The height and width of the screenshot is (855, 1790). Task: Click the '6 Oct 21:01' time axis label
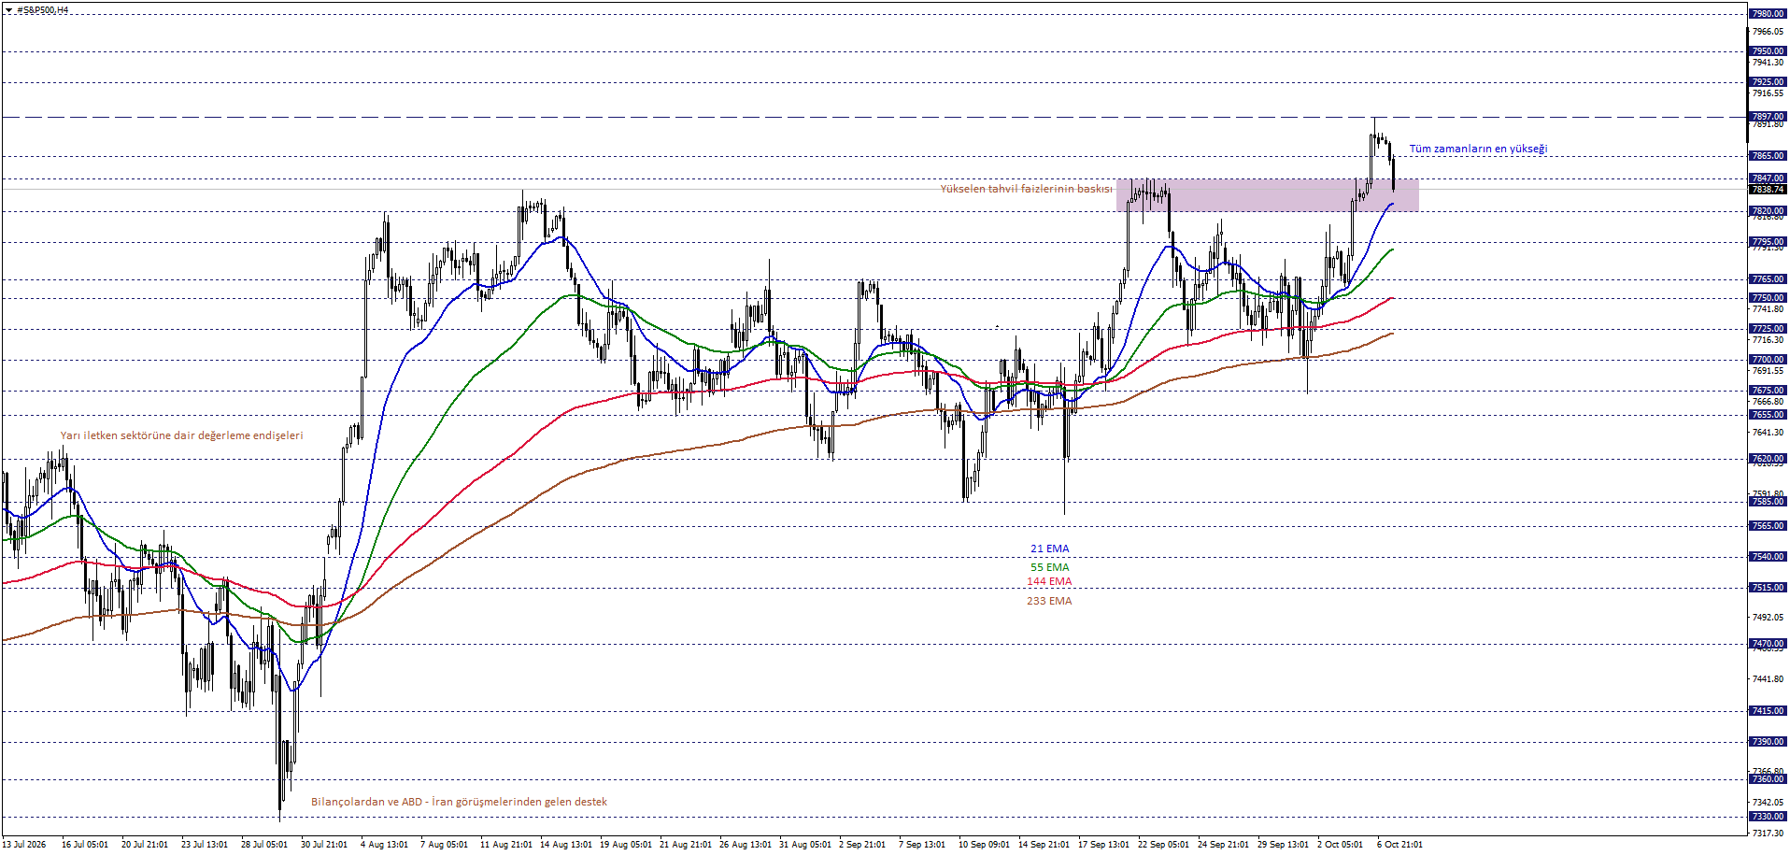pyautogui.click(x=1399, y=845)
